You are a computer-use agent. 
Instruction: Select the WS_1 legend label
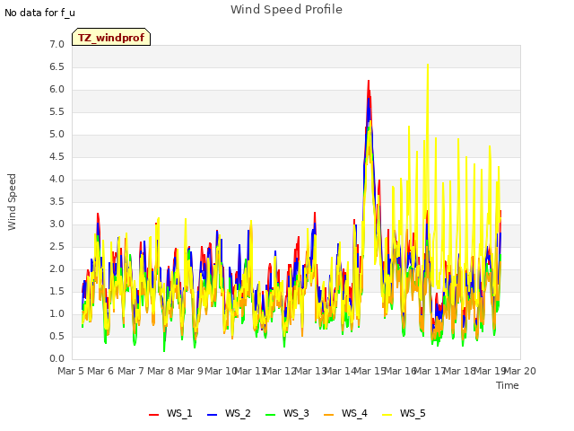tap(179, 413)
